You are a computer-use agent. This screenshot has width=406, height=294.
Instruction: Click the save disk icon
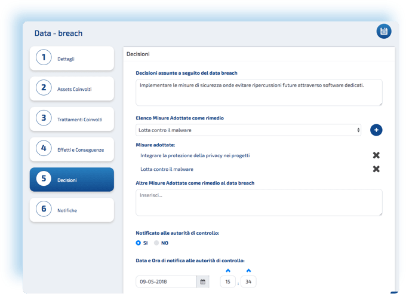[x=384, y=32]
